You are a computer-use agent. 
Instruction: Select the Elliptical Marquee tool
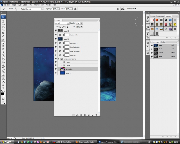coord(3,23)
